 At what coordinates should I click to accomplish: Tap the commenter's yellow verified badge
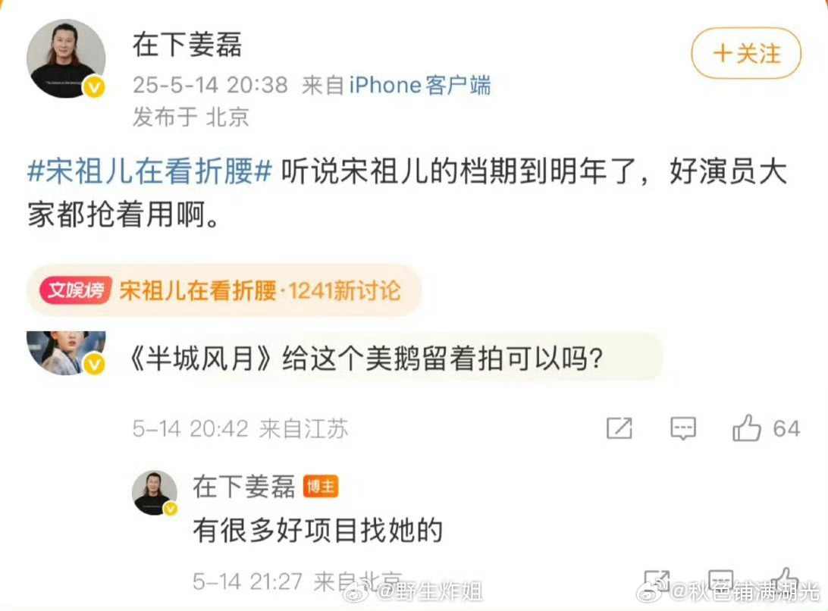pyautogui.click(x=95, y=364)
